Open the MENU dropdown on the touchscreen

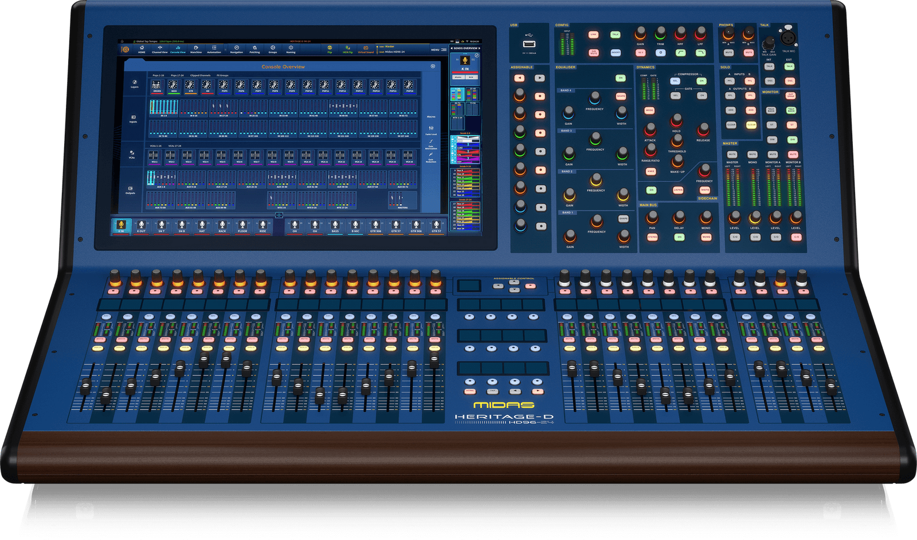(x=438, y=50)
